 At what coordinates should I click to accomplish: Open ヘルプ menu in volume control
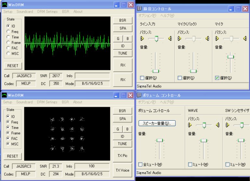pyautogui.click(x=167, y=102)
